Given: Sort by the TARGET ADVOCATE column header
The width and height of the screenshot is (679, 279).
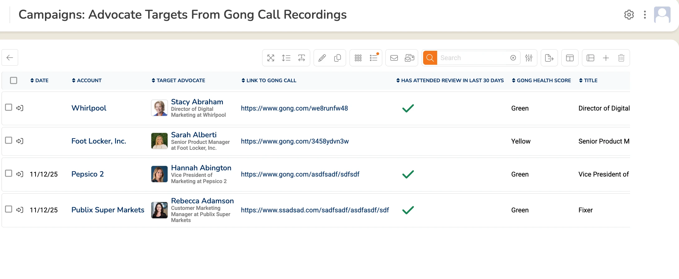Looking at the screenshot, I should click(x=178, y=80).
